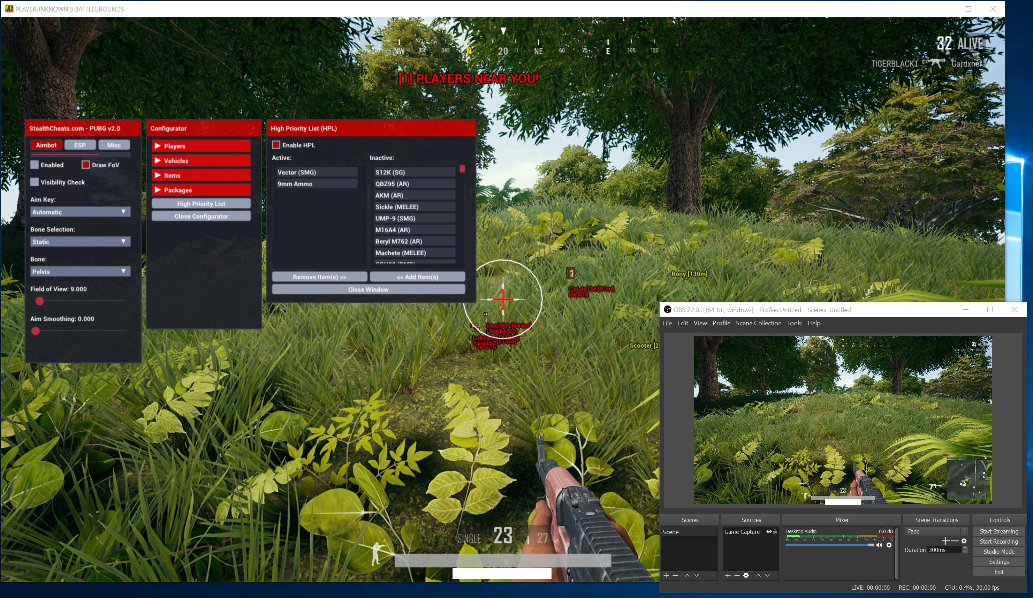Open source properties gear in Sources panel
Viewport: 1033px width, 598px height.
click(x=746, y=575)
